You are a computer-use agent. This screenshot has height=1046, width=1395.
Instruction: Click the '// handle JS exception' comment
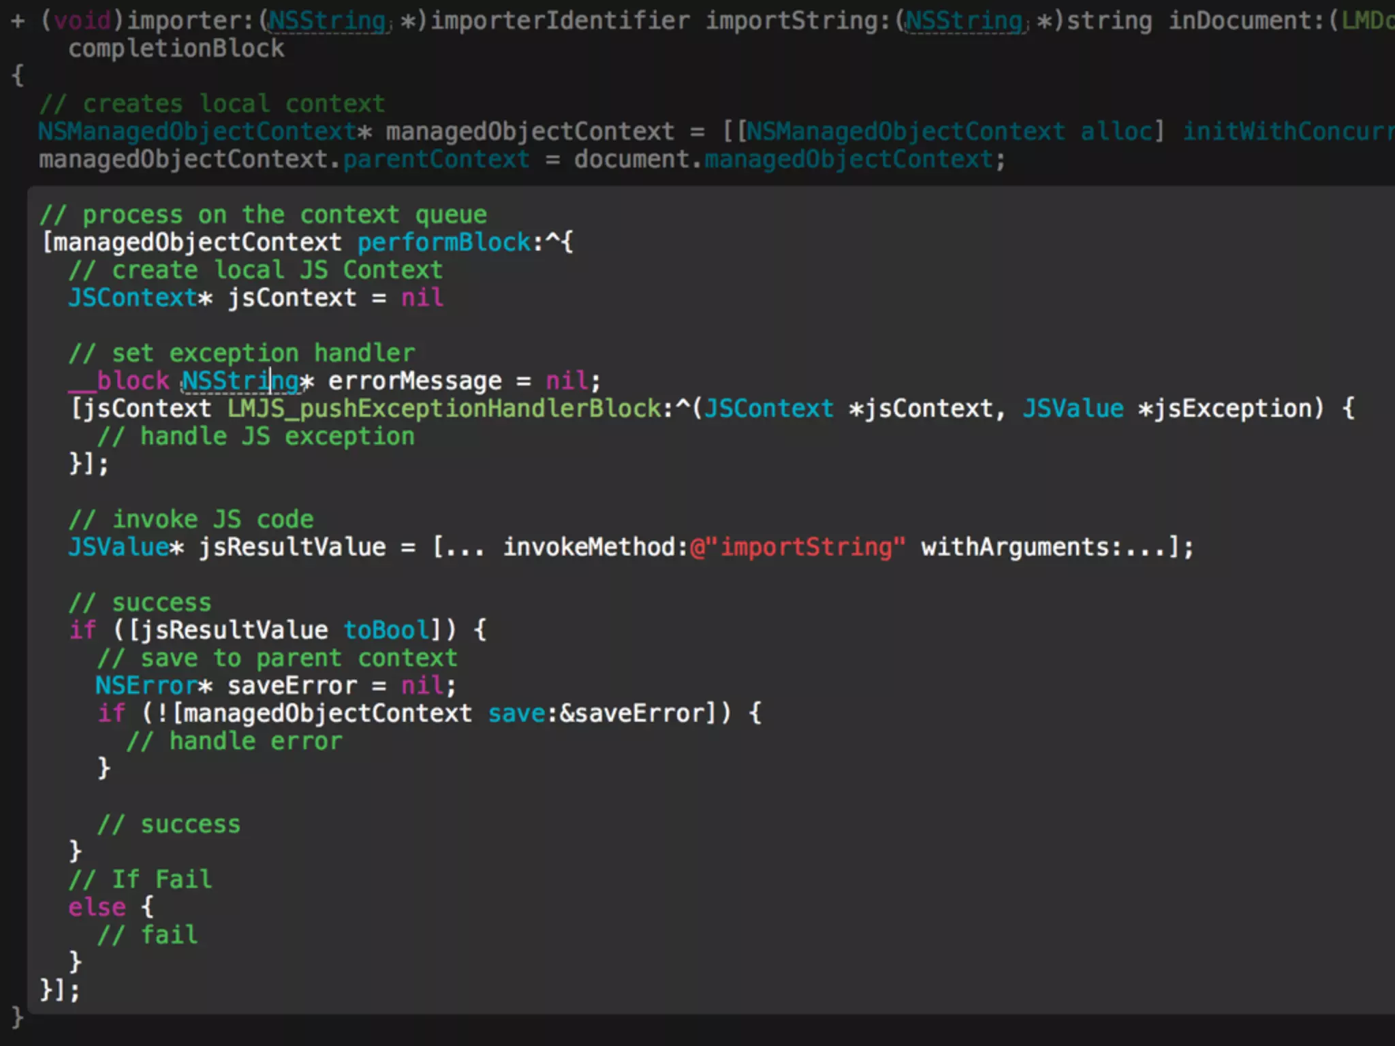pyautogui.click(x=256, y=437)
